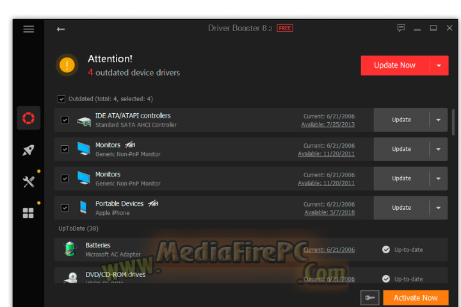Uncheck the IDE ATA/ATAPI controllers checkbox
The image size is (461, 307).
[65, 120]
